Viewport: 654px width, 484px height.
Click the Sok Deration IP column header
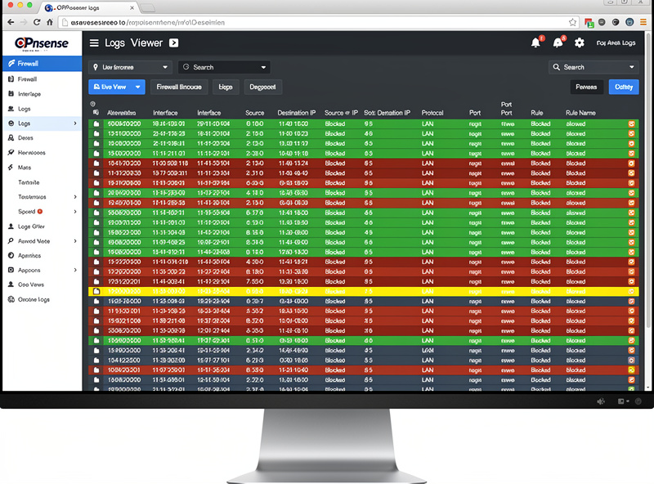(x=387, y=113)
